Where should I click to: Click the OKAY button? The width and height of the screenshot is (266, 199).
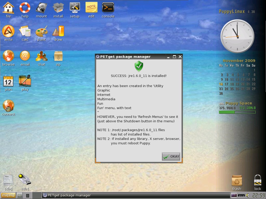click(x=171, y=157)
